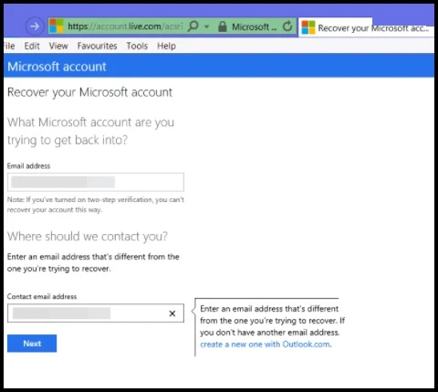This screenshot has width=438, height=392.
Task: Click the two-step verification note text
Action: tap(96, 205)
